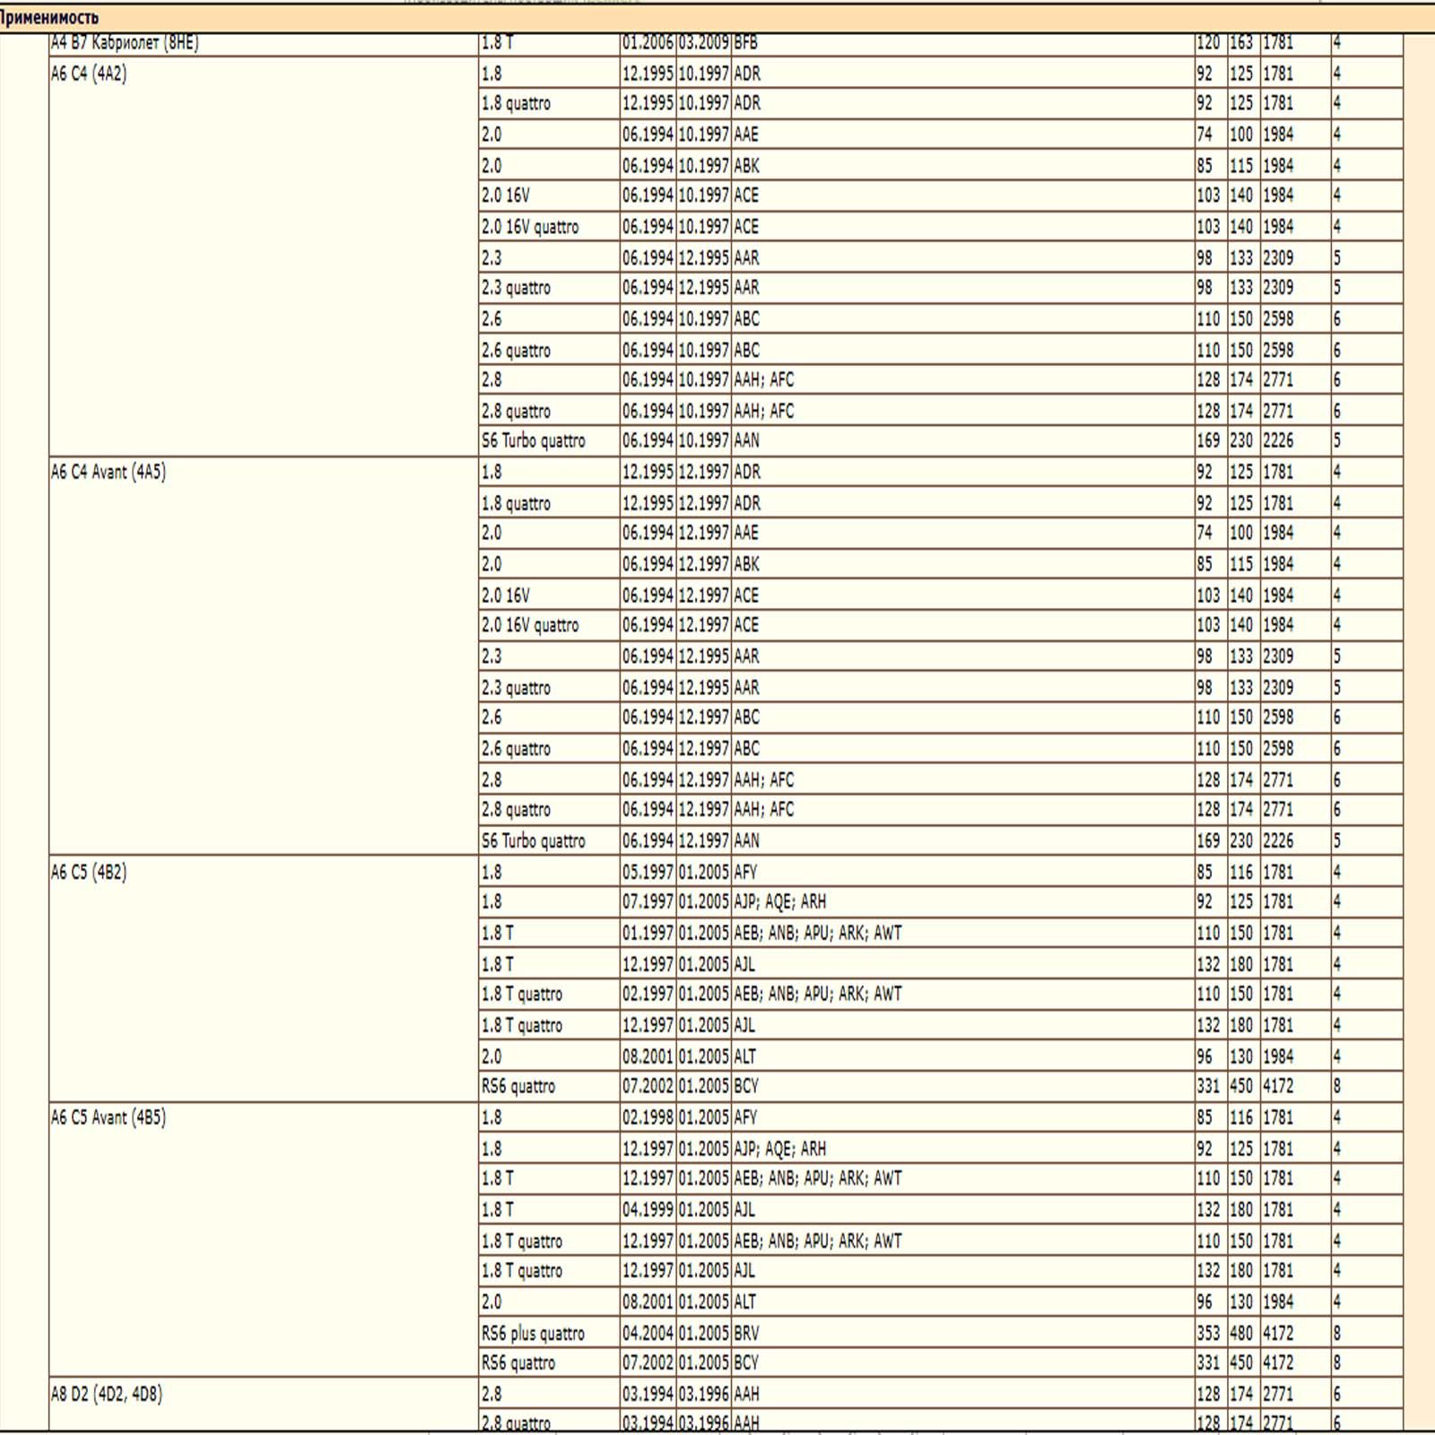Click the 04.1999 start date cell

[648, 1210]
